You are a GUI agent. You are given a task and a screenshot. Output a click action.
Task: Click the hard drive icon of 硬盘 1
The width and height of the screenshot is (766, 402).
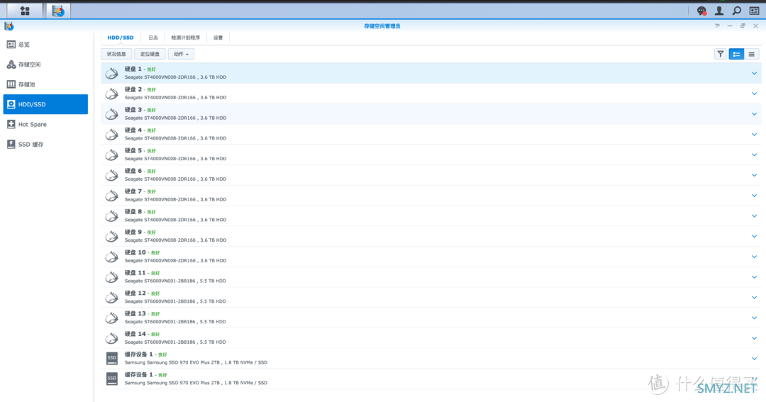112,73
